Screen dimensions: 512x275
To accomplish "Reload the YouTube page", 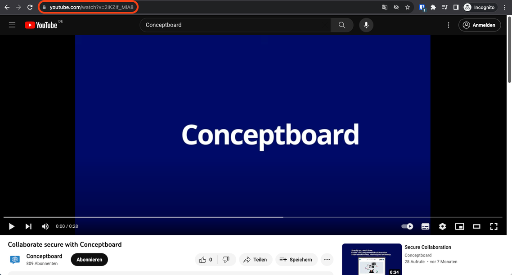I will (x=30, y=7).
